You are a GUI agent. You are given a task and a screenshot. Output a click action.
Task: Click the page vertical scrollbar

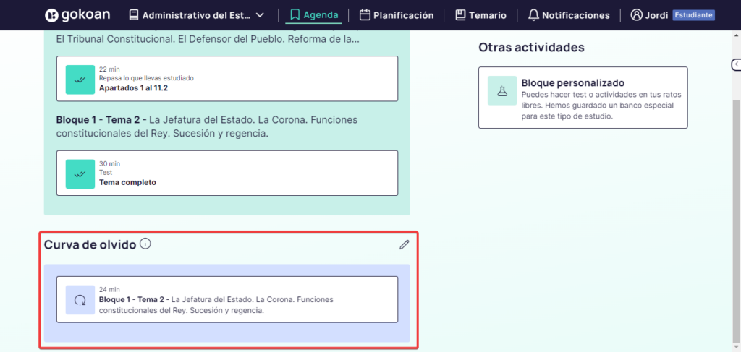coord(736,217)
